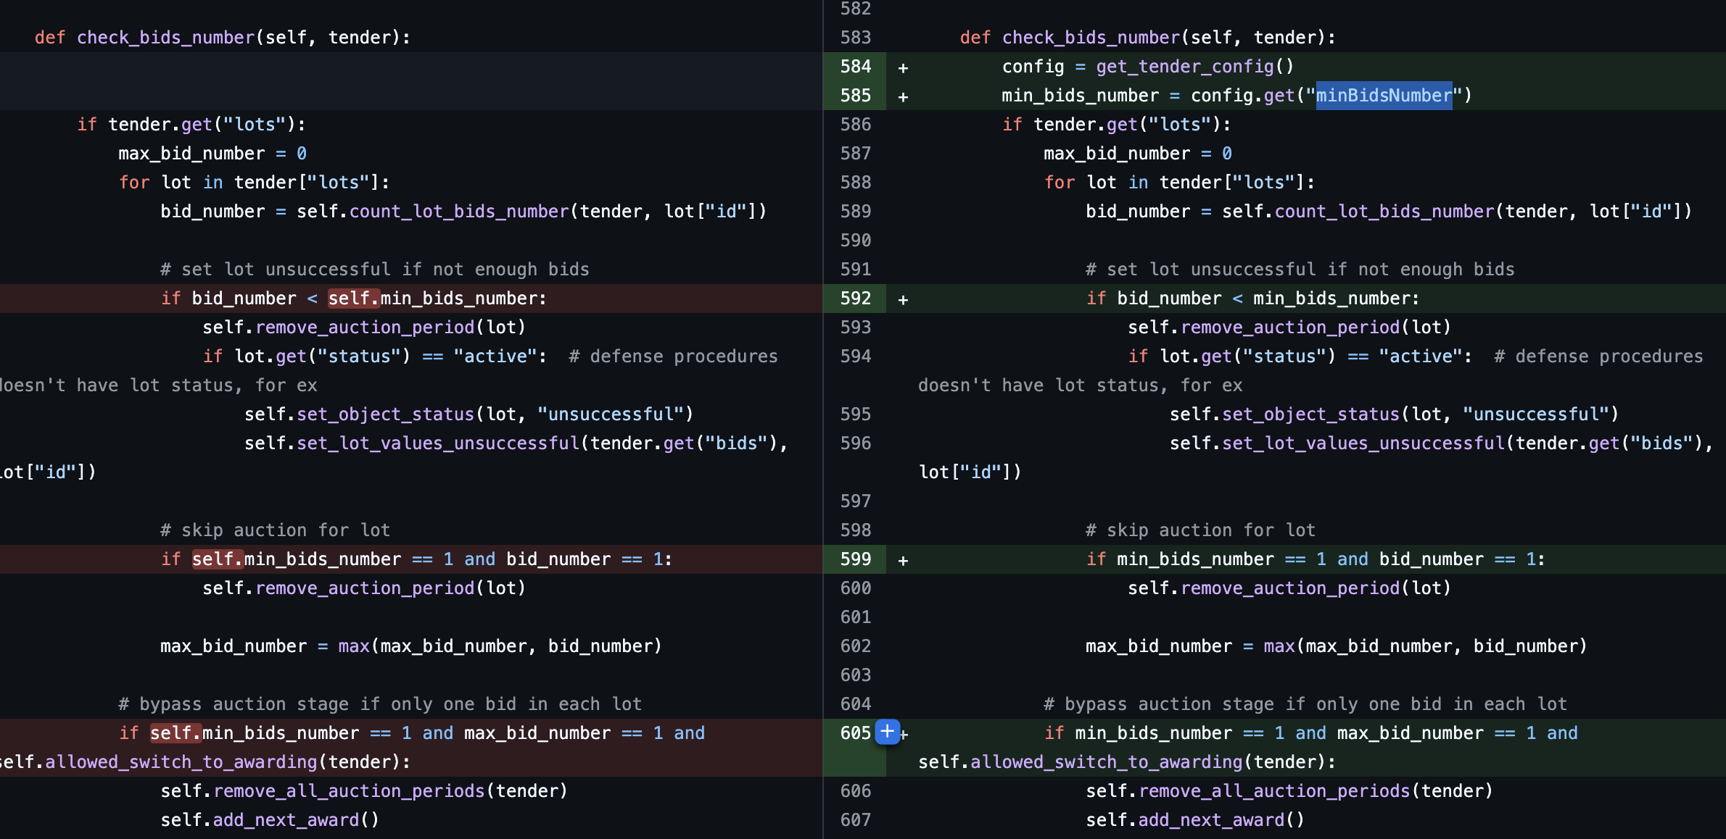Click line number 585 beside the min_bids_number assignment
This screenshot has height=839, width=1726.
856,96
